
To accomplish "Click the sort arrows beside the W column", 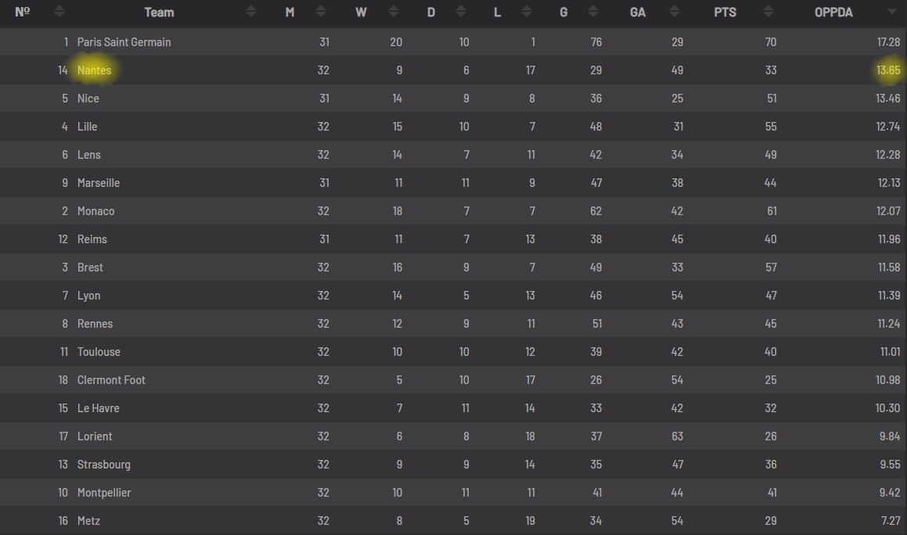I will tap(394, 13).
